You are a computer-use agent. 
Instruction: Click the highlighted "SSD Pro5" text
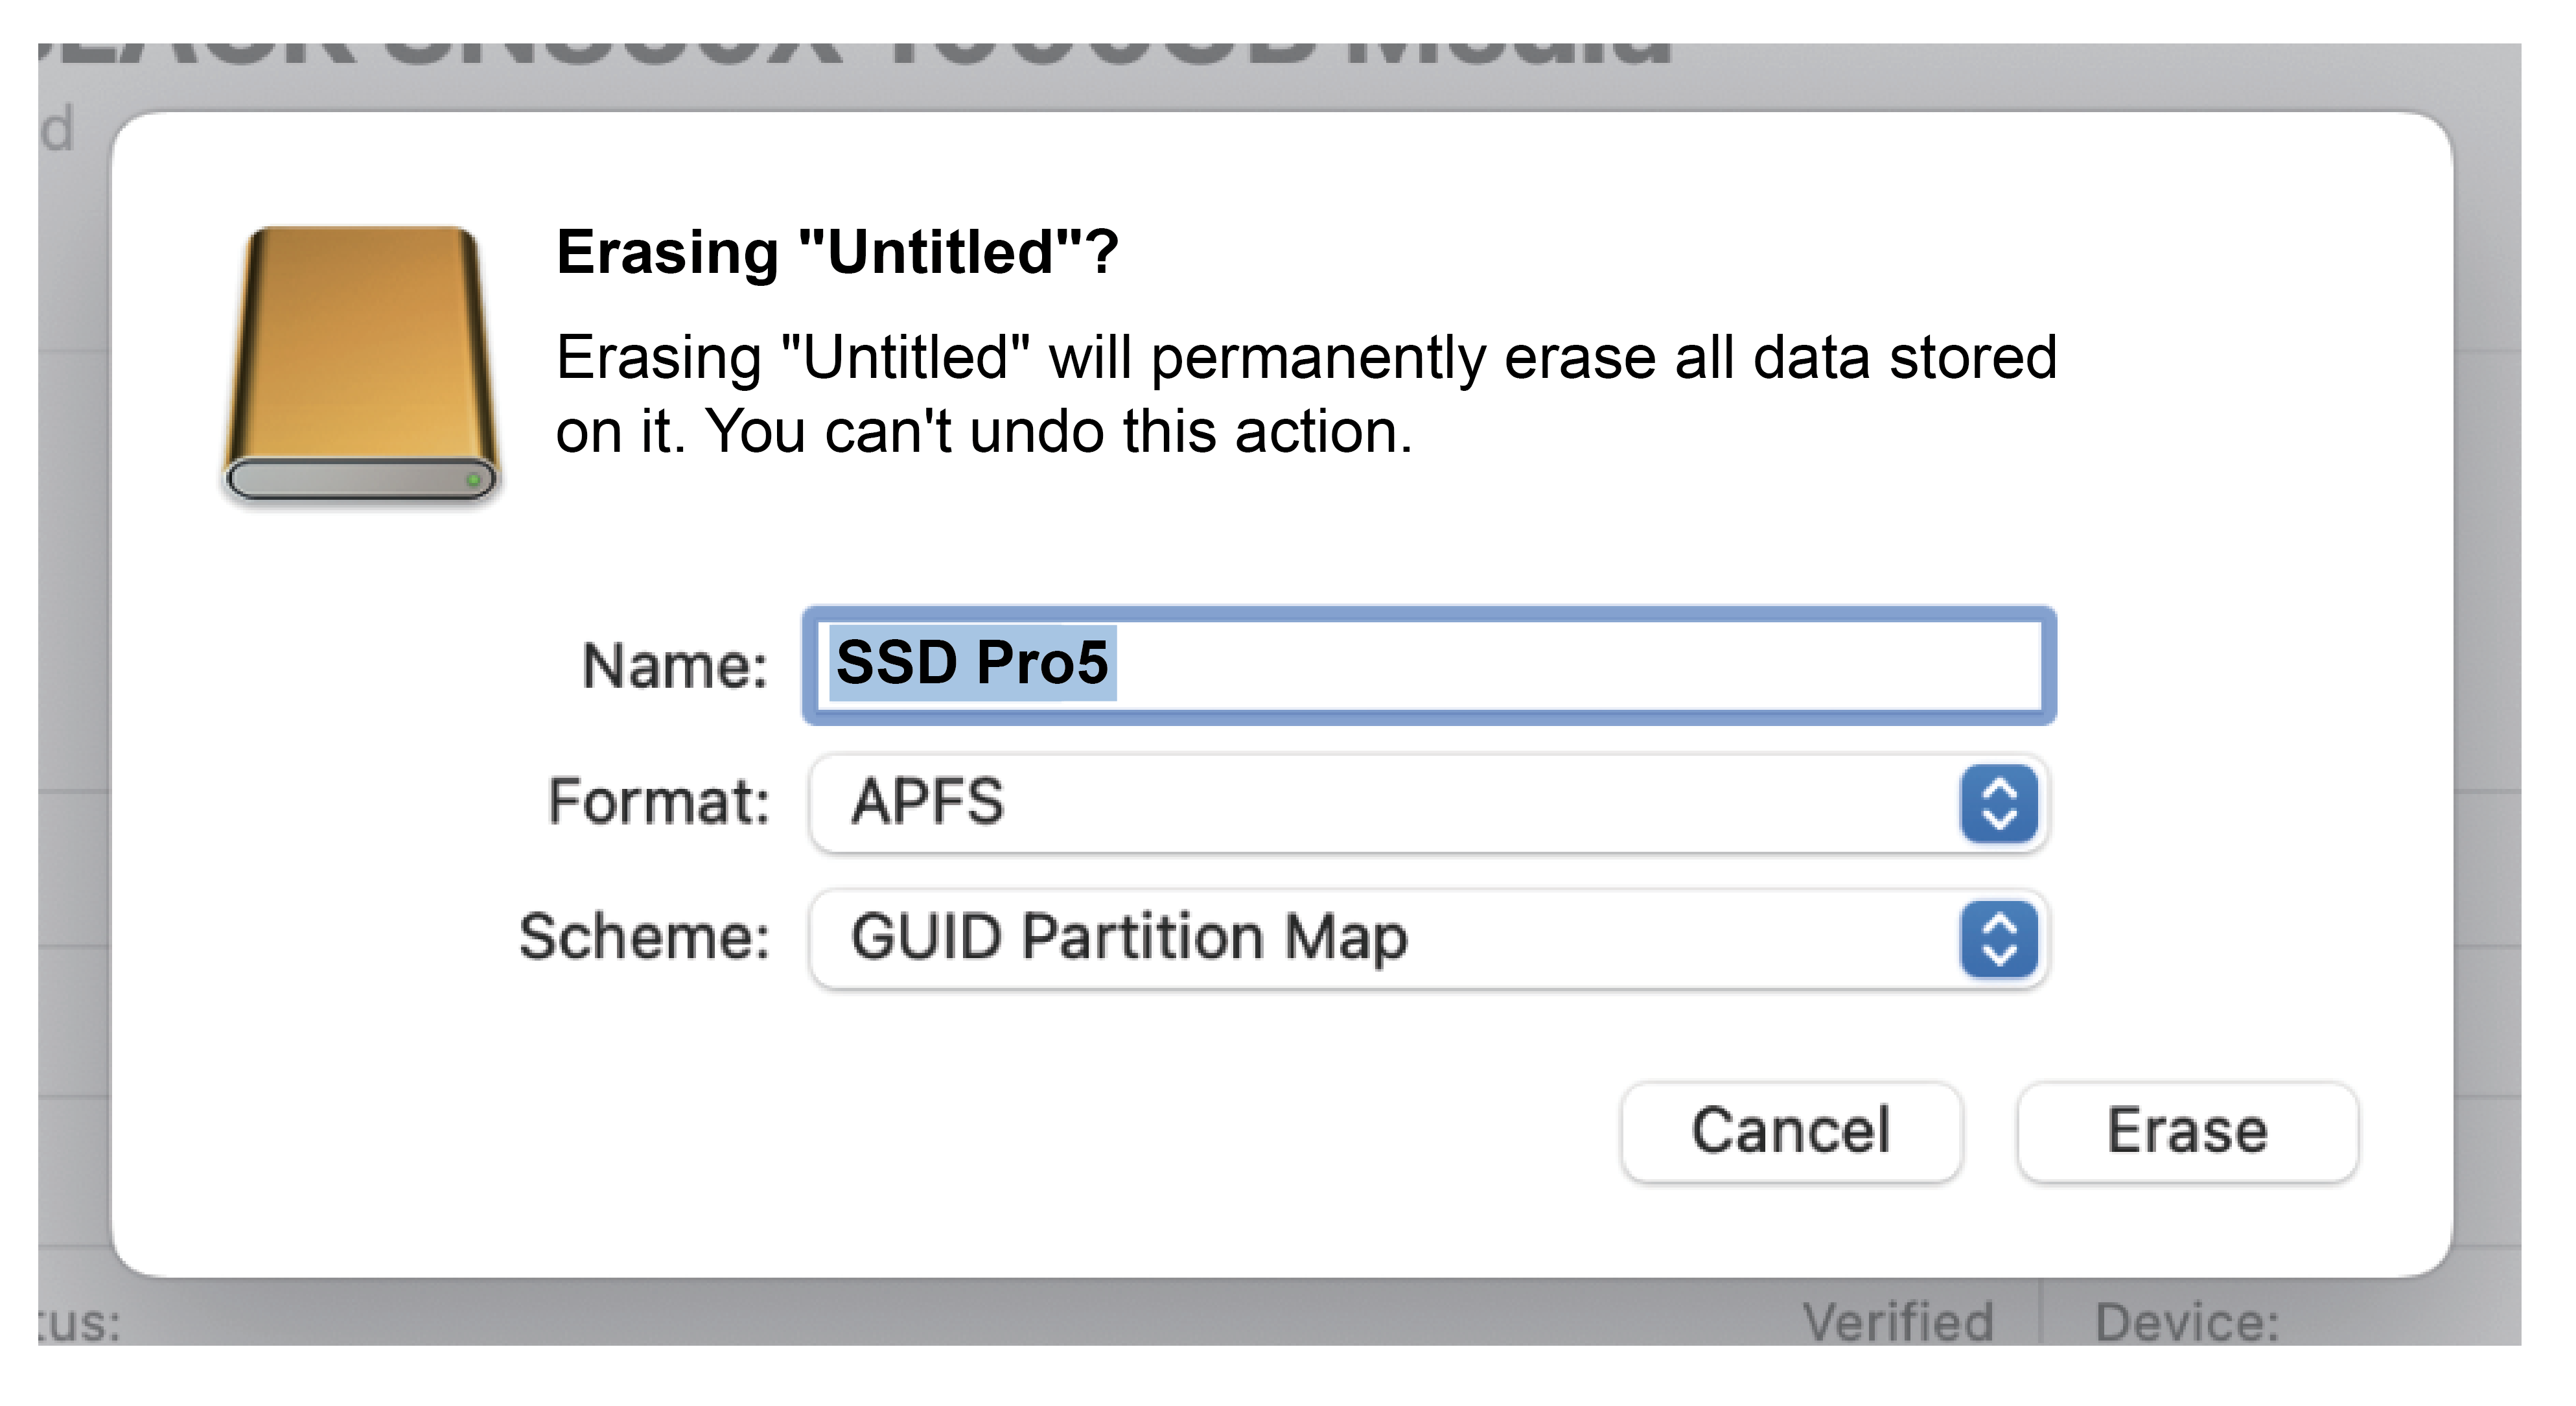tap(972, 662)
